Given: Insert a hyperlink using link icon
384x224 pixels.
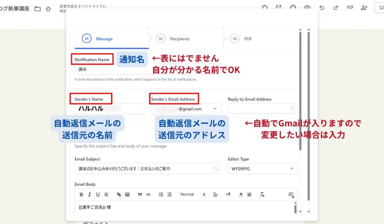Looking at the screenshot, I should [x=119, y=194].
